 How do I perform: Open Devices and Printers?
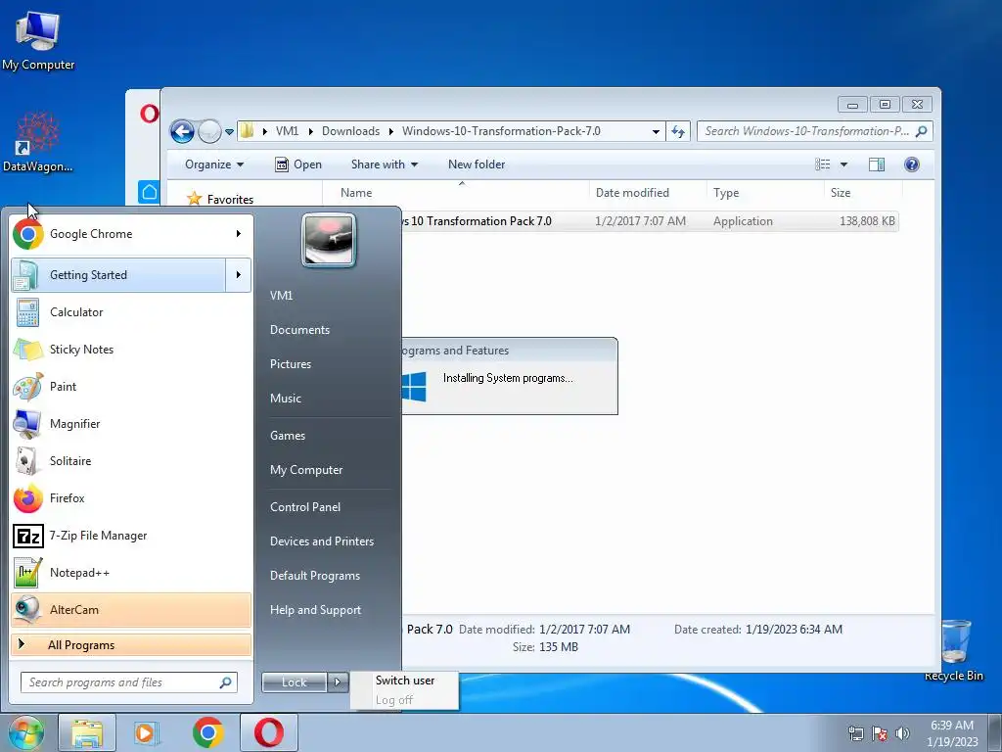pos(321,541)
